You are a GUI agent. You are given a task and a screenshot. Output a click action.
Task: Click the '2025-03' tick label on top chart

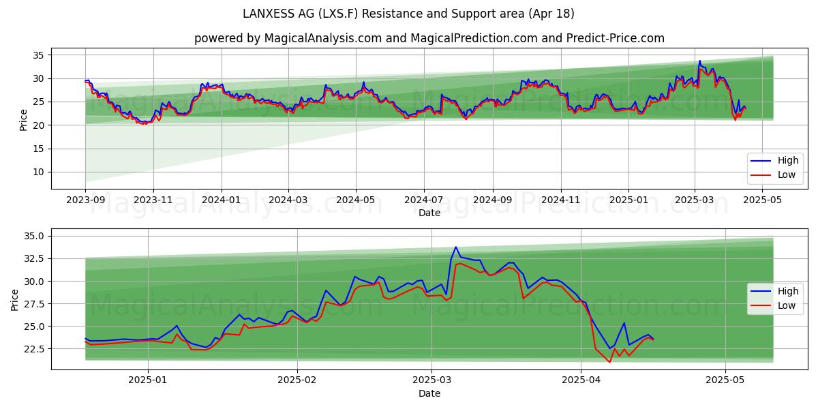point(694,200)
